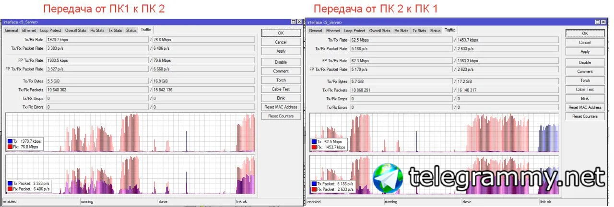The width and height of the screenshot is (614, 207).
Task: Maximize the right Interface window
Action: (598, 23)
